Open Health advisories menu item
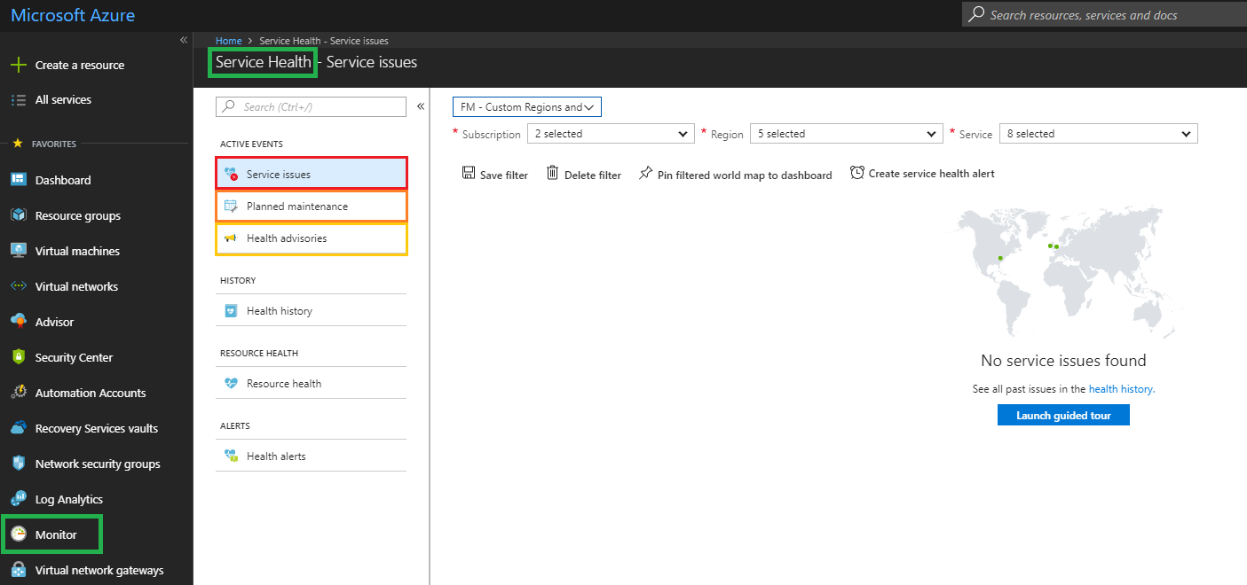Image resolution: width=1247 pixels, height=585 pixels. click(312, 238)
